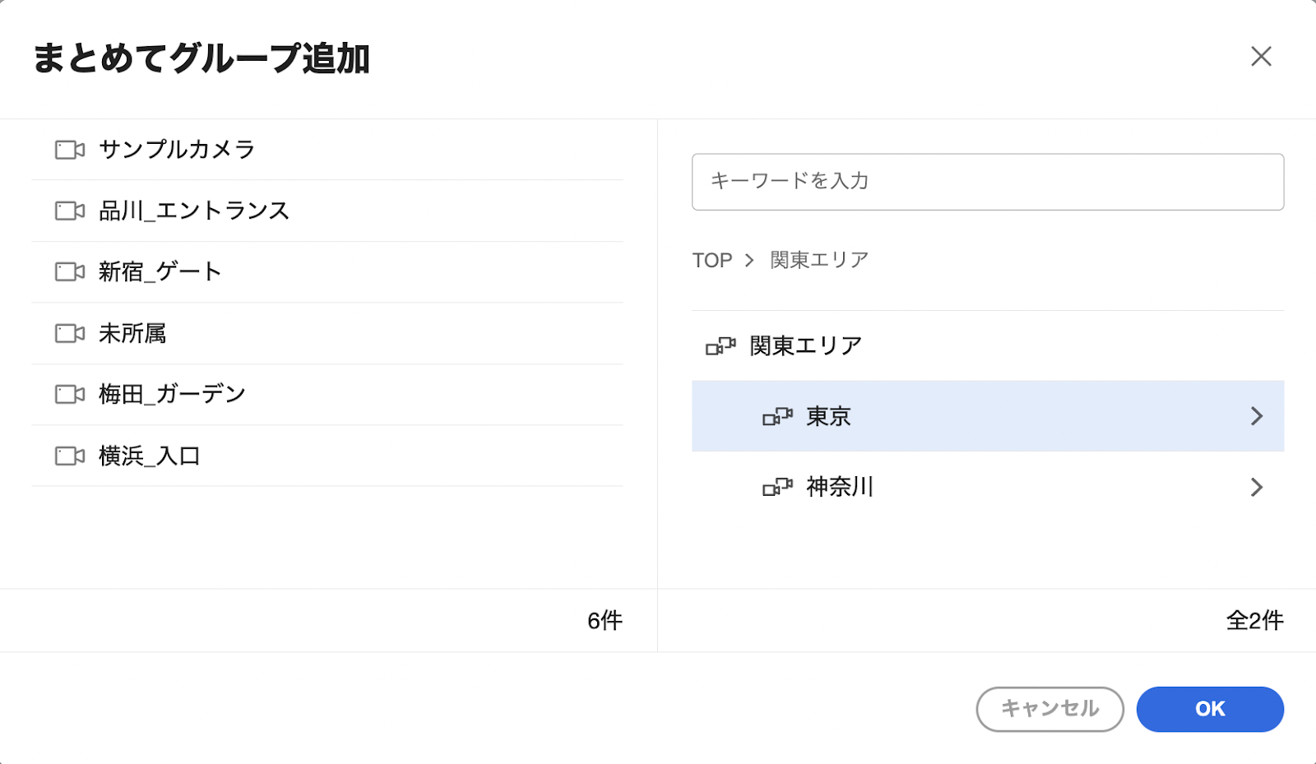
Task: Close the まとめてグループ追加 dialog
Action: pyautogui.click(x=1261, y=56)
